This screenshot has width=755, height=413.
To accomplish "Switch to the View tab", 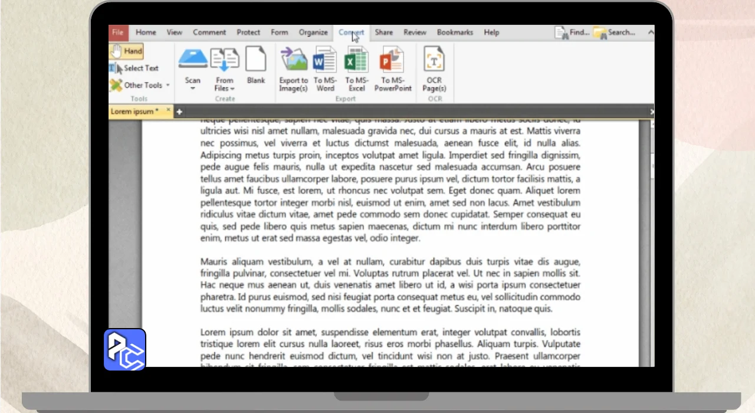I will click(x=174, y=32).
